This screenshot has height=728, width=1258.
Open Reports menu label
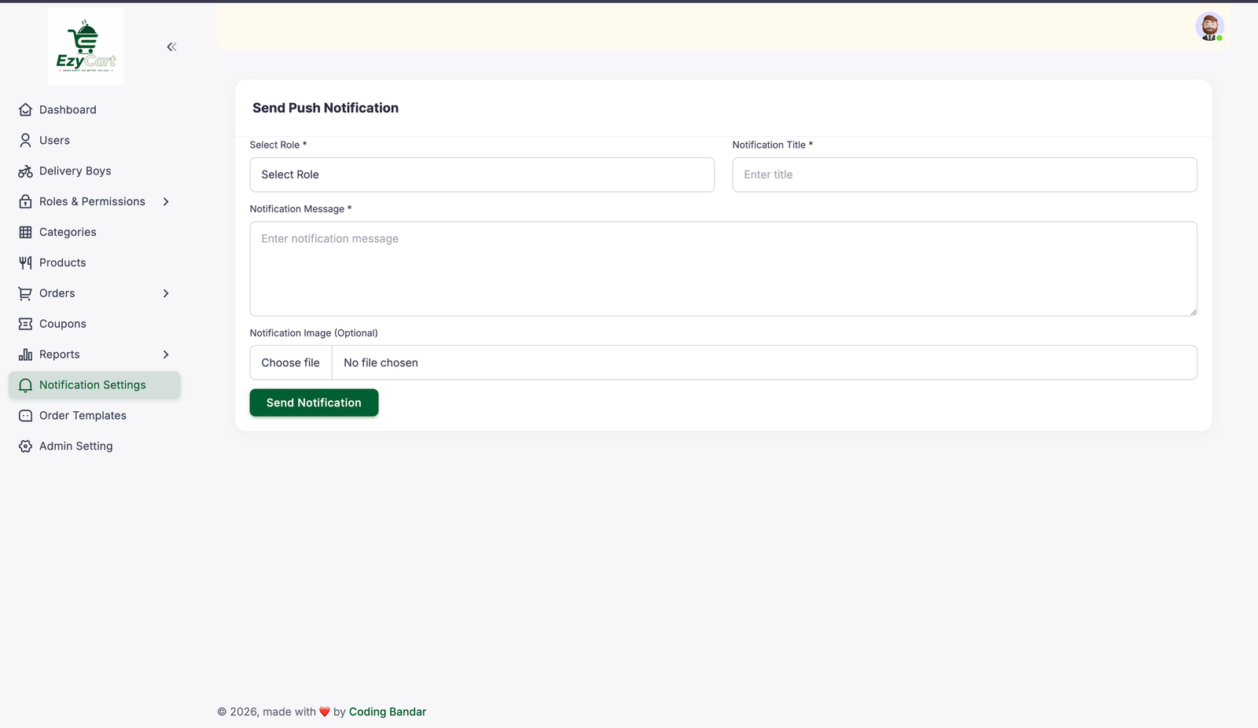pyautogui.click(x=60, y=355)
